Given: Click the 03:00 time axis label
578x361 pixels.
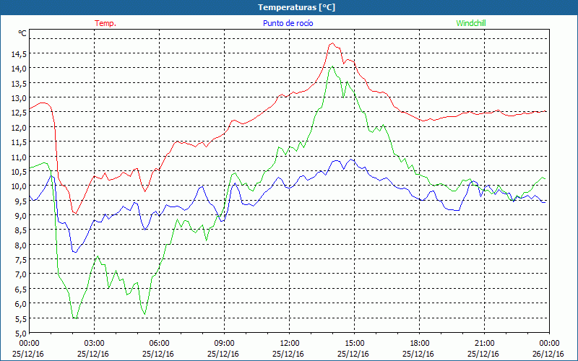Looking at the screenshot, I should (95, 344).
